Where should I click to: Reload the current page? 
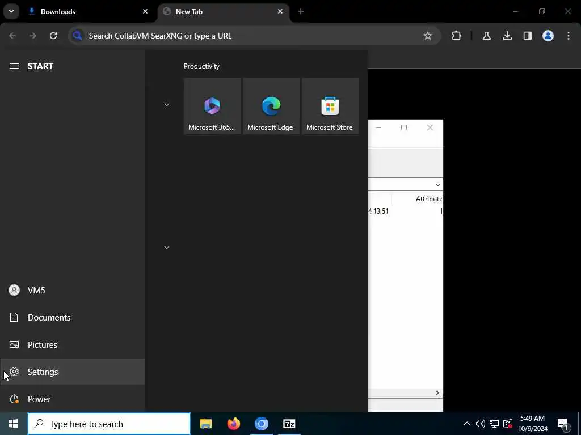click(x=53, y=36)
